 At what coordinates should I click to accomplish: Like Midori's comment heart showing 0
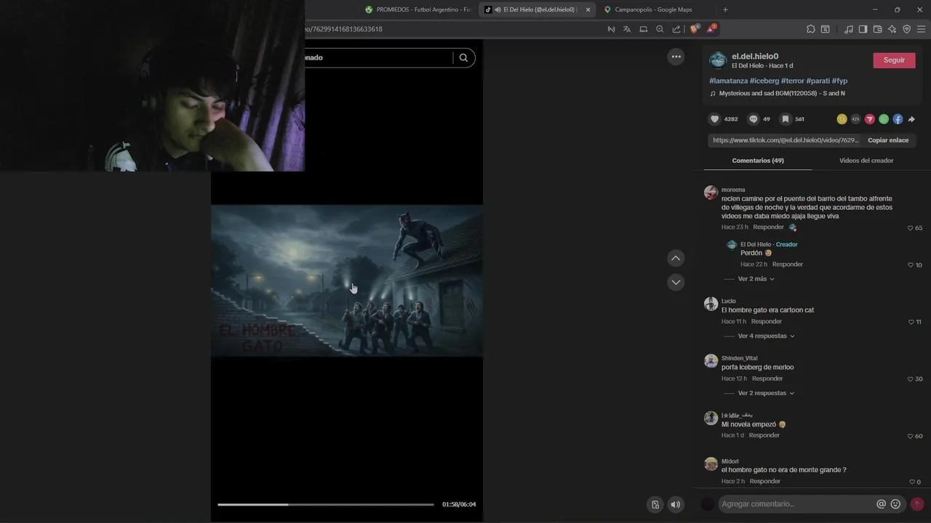click(912, 482)
